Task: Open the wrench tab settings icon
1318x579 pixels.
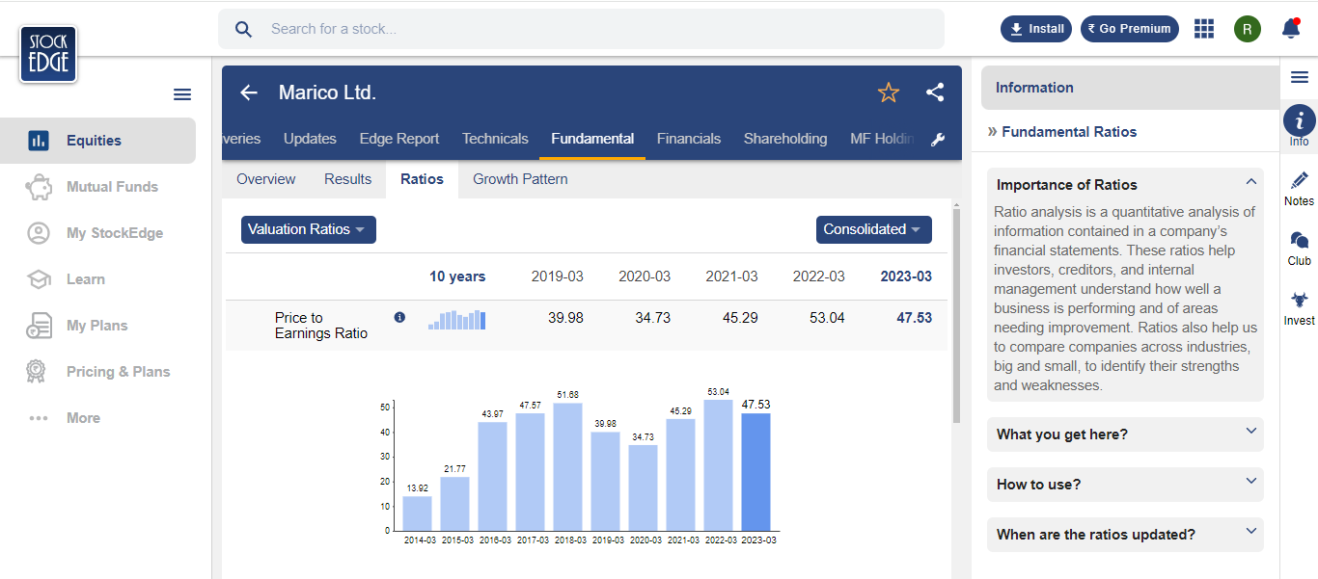Action: (938, 140)
